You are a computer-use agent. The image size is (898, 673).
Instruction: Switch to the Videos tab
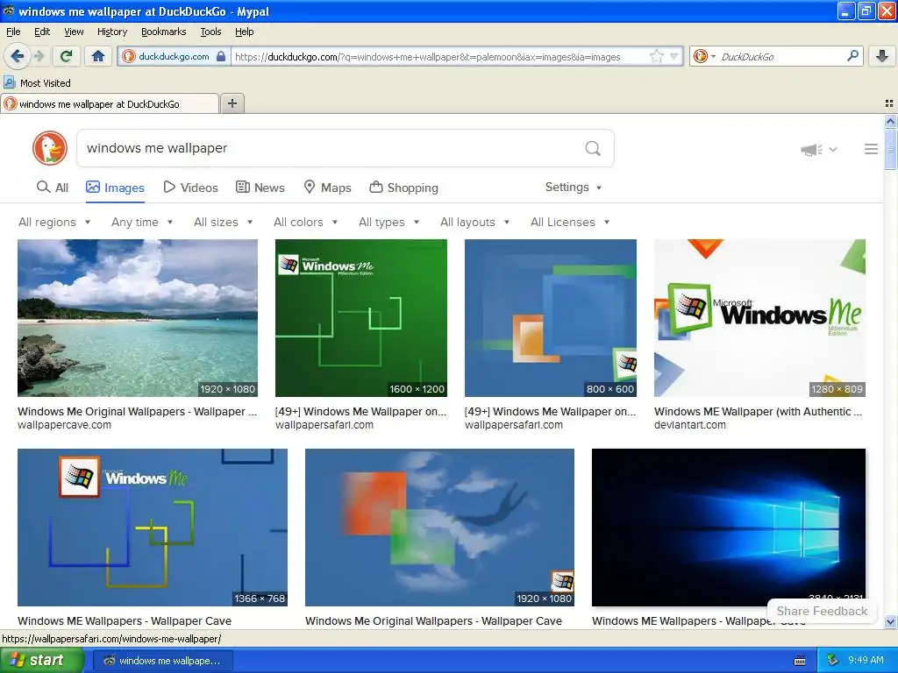coord(190,188)
